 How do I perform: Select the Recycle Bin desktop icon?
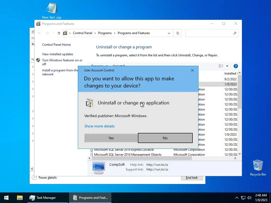pos(258,168)
